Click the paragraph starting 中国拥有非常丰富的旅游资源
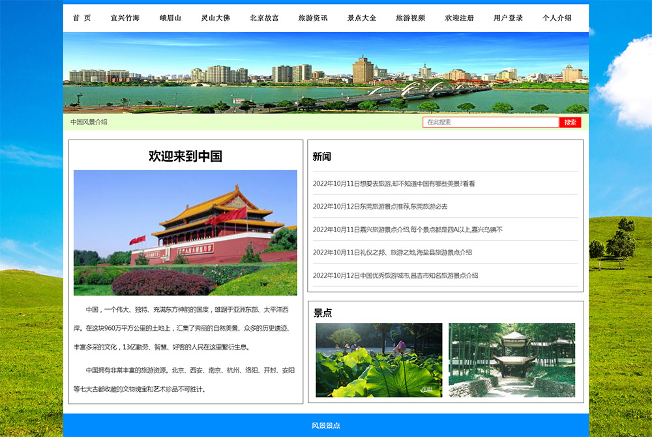 (x=185, y=380)
